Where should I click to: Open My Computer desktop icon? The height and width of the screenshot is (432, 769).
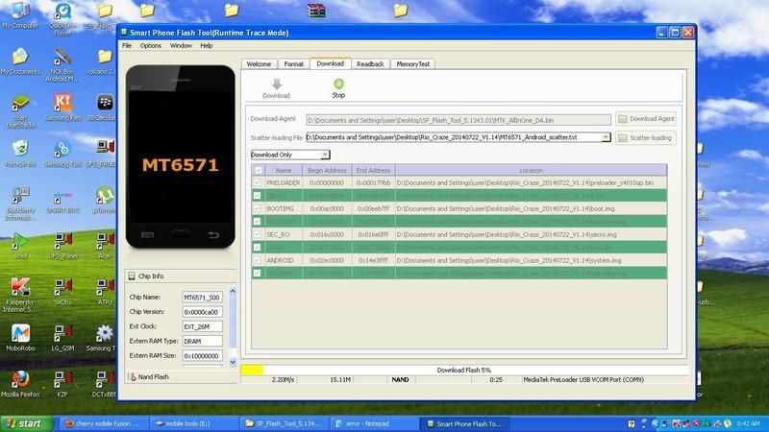20,11
